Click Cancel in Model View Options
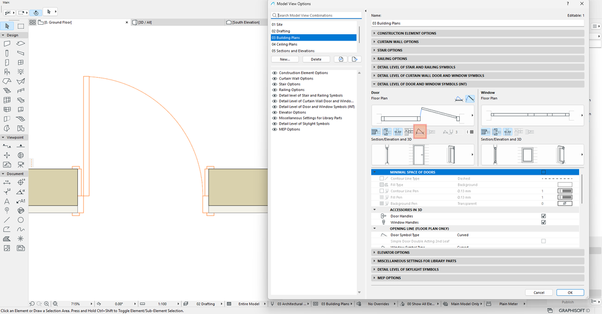The height and width of the screenshot is (314, 602). (x=539, y=292)
